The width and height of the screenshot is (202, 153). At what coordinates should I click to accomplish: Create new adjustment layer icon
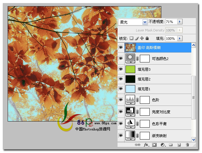pos(163,145)
